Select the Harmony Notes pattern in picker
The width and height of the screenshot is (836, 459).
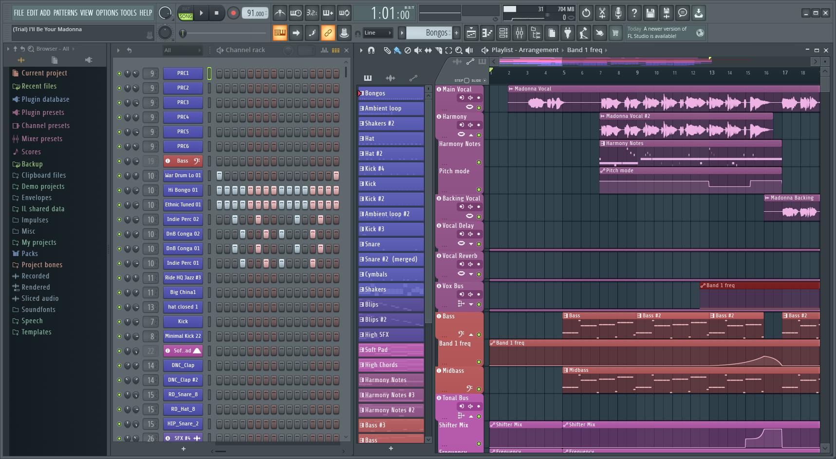[x=390, y=380]
